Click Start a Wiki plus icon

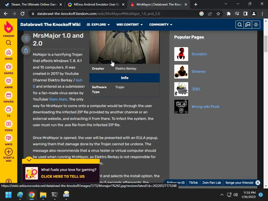pos(9,152)
